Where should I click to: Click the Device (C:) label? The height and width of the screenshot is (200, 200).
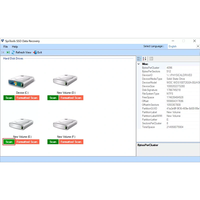pyautogui.click(x=22, y=93)
